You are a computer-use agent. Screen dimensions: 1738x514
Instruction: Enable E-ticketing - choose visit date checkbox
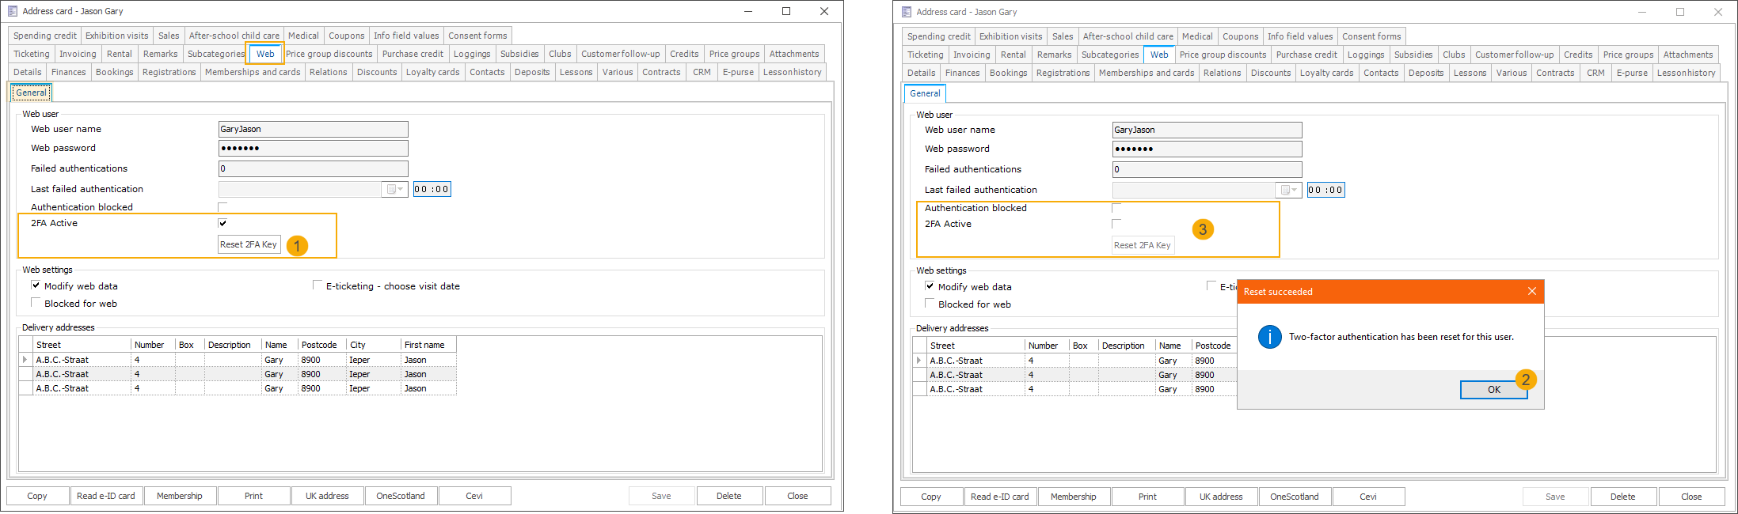click(318, 285)
